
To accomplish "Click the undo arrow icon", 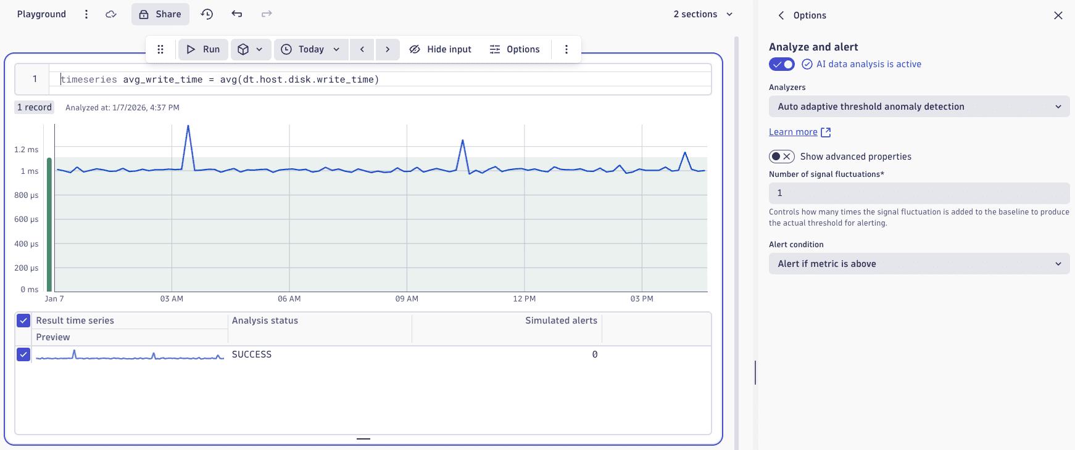I will click(x=237, y=14).
